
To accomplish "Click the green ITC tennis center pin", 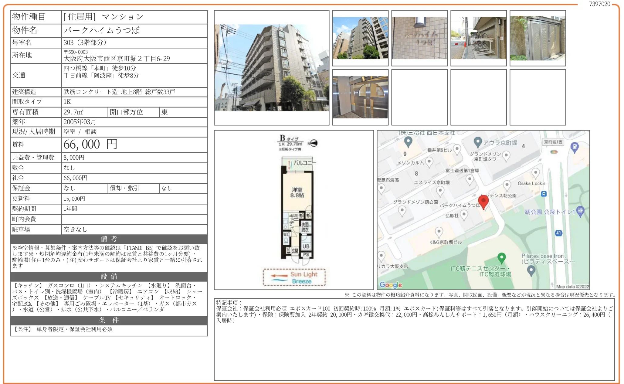I will point(501,258).
